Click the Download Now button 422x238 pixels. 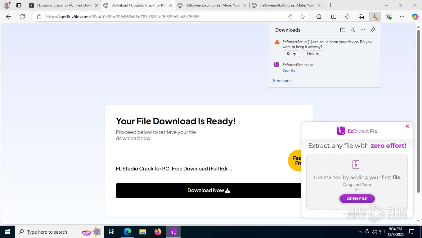click(x=209, y=191)
